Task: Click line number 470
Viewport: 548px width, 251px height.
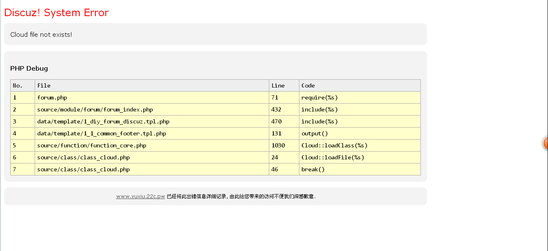Action: point(284,121)
